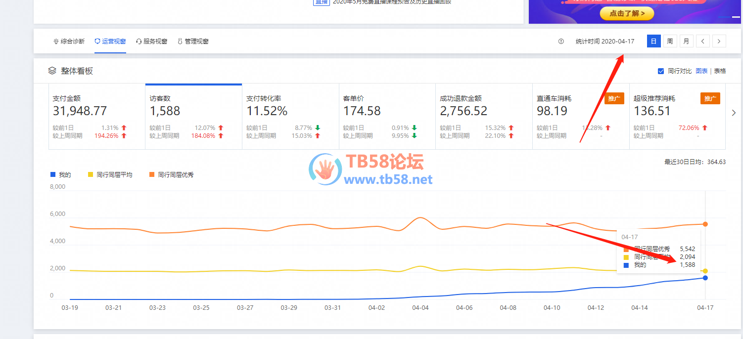The width and height of the screenshot is (743, 339).
Task: Go to next date with right arrow
Action: (x=719, y=41)
